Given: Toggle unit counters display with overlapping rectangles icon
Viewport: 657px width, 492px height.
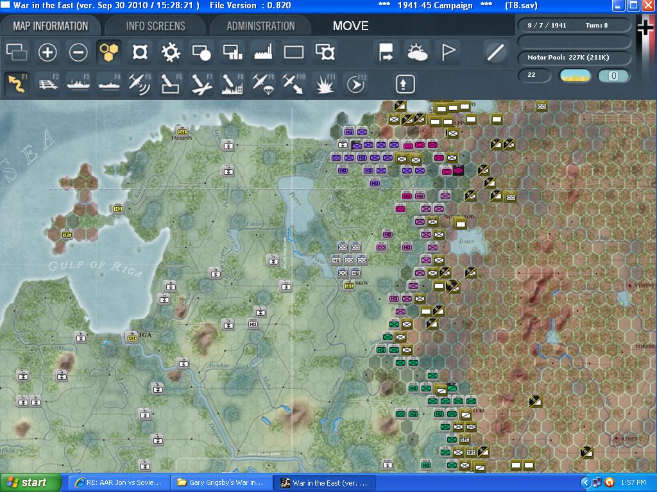Looking at the screenshot, I should 17,53.
